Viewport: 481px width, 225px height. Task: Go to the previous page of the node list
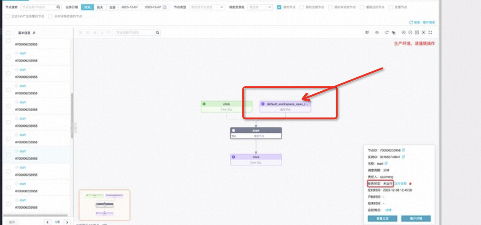tap(47, 222)
